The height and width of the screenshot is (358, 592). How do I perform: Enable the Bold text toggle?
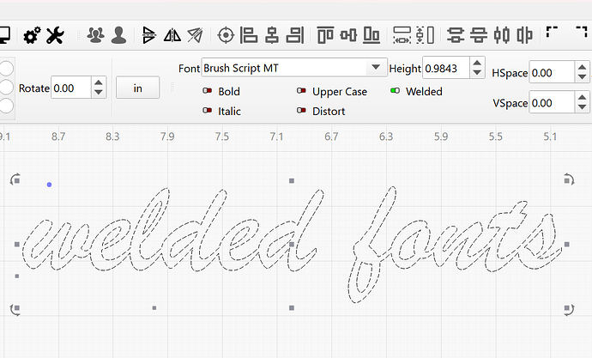[207, 91]
